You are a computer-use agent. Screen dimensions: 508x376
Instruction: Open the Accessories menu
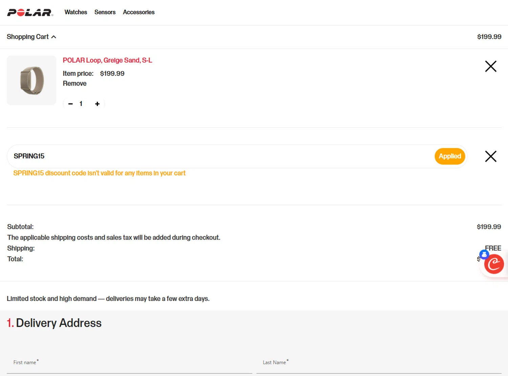[139, 12]
